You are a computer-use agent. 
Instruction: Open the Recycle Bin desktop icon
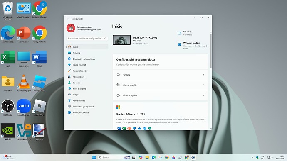(x=8, y=10)
